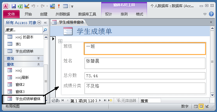
Task: Click the record selector arrow on the form edge
Action: tap(53, 39)
